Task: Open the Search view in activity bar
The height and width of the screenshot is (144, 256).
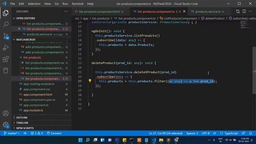Action: point(6,24)
